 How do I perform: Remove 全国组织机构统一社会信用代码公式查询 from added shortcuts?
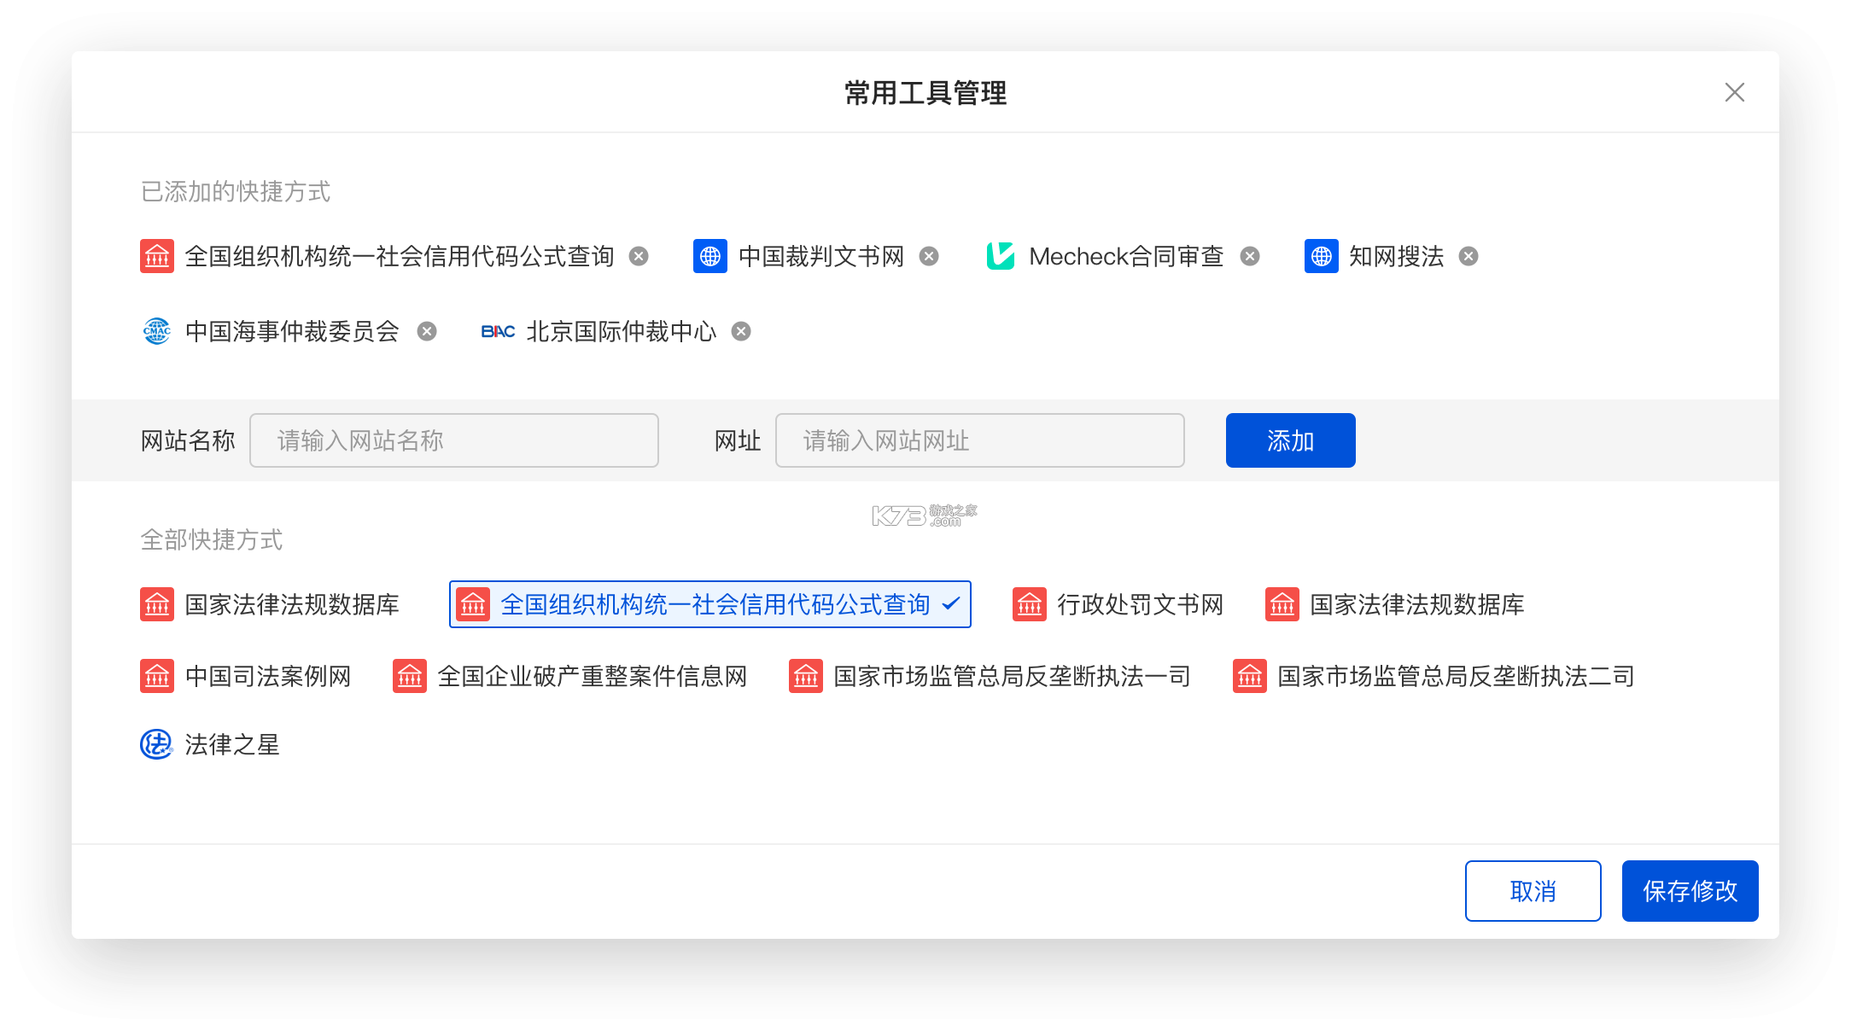[639, 256]
